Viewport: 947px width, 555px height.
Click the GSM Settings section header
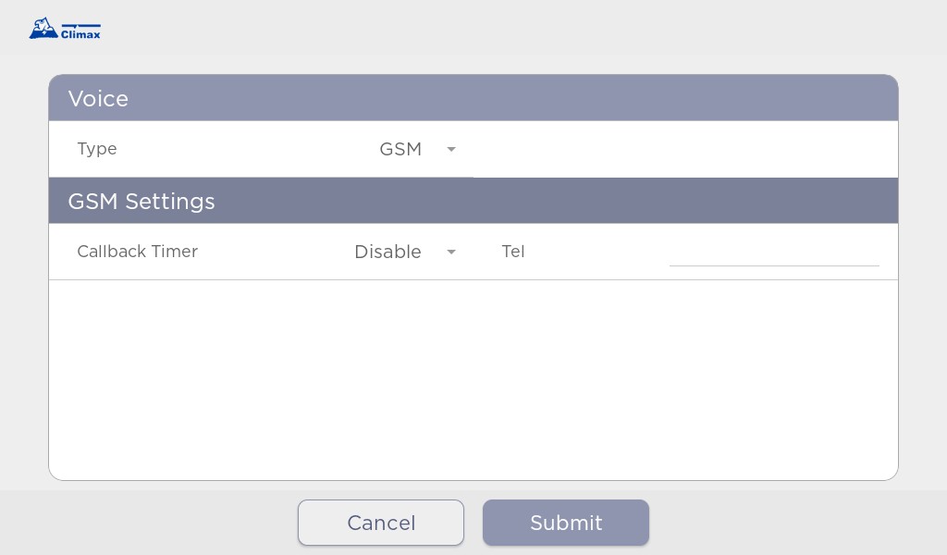pyautogui.click(x=473, y=201)
